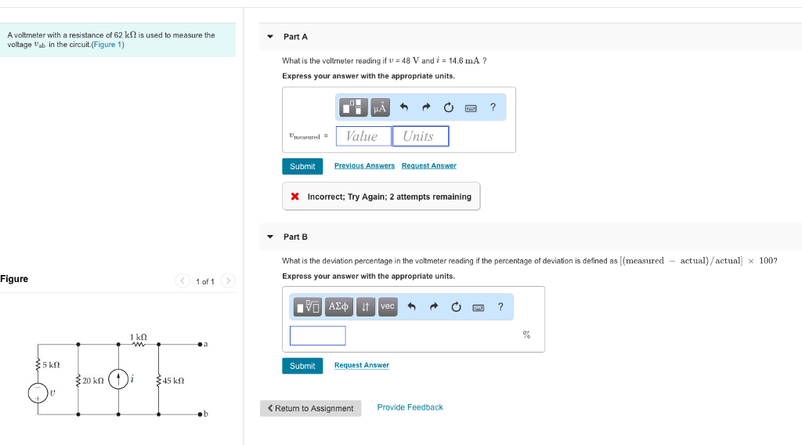Open Part B math templates button
The height and width of the screenshot is (445, 802).
[308, 307]
